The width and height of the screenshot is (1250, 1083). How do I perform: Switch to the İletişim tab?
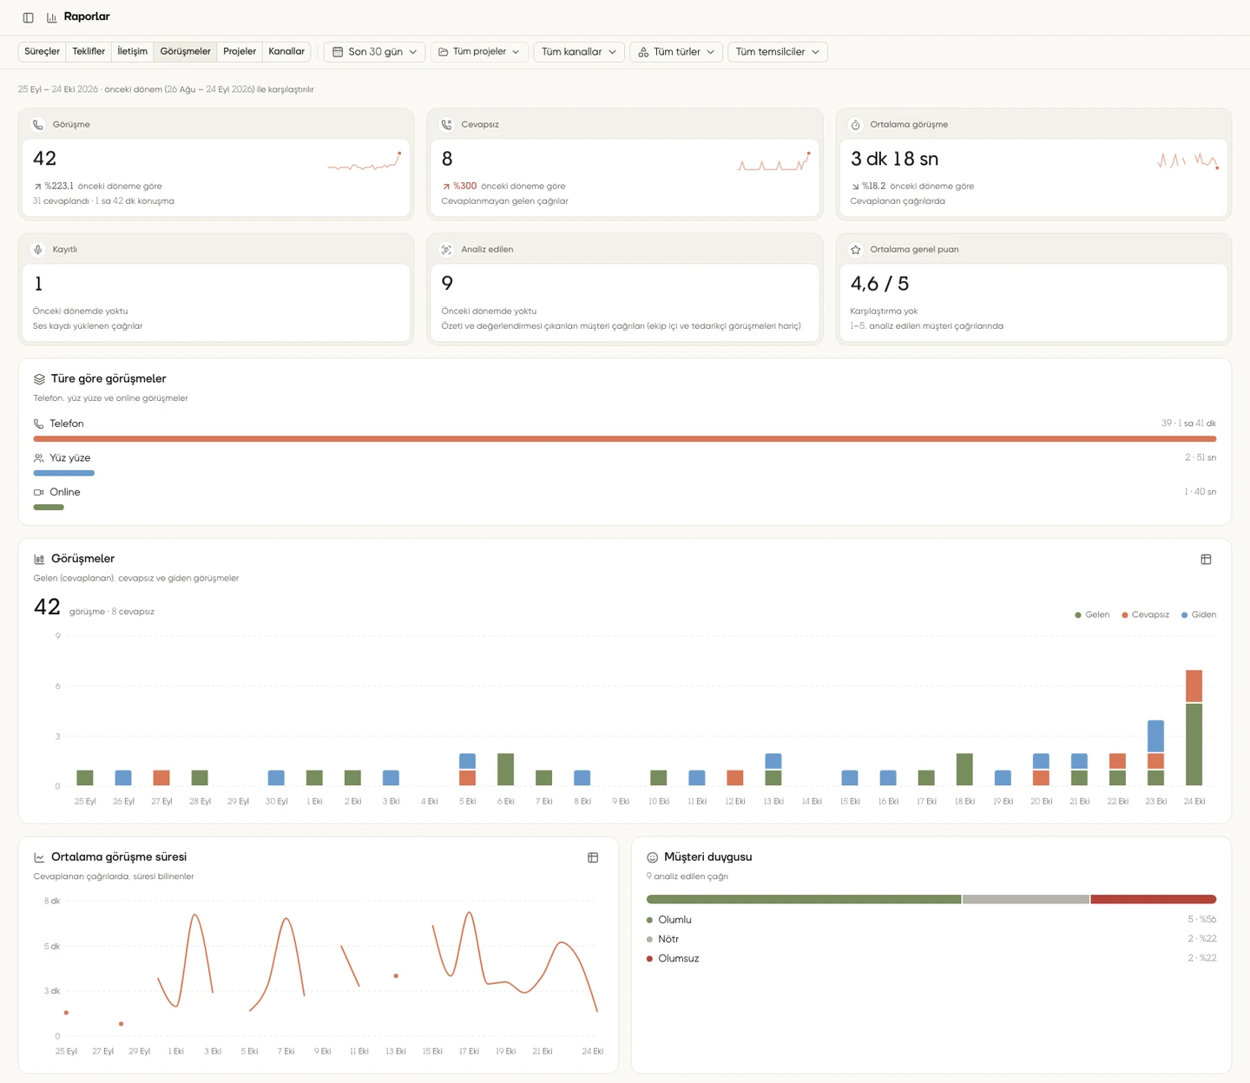(x=132, y=51)
